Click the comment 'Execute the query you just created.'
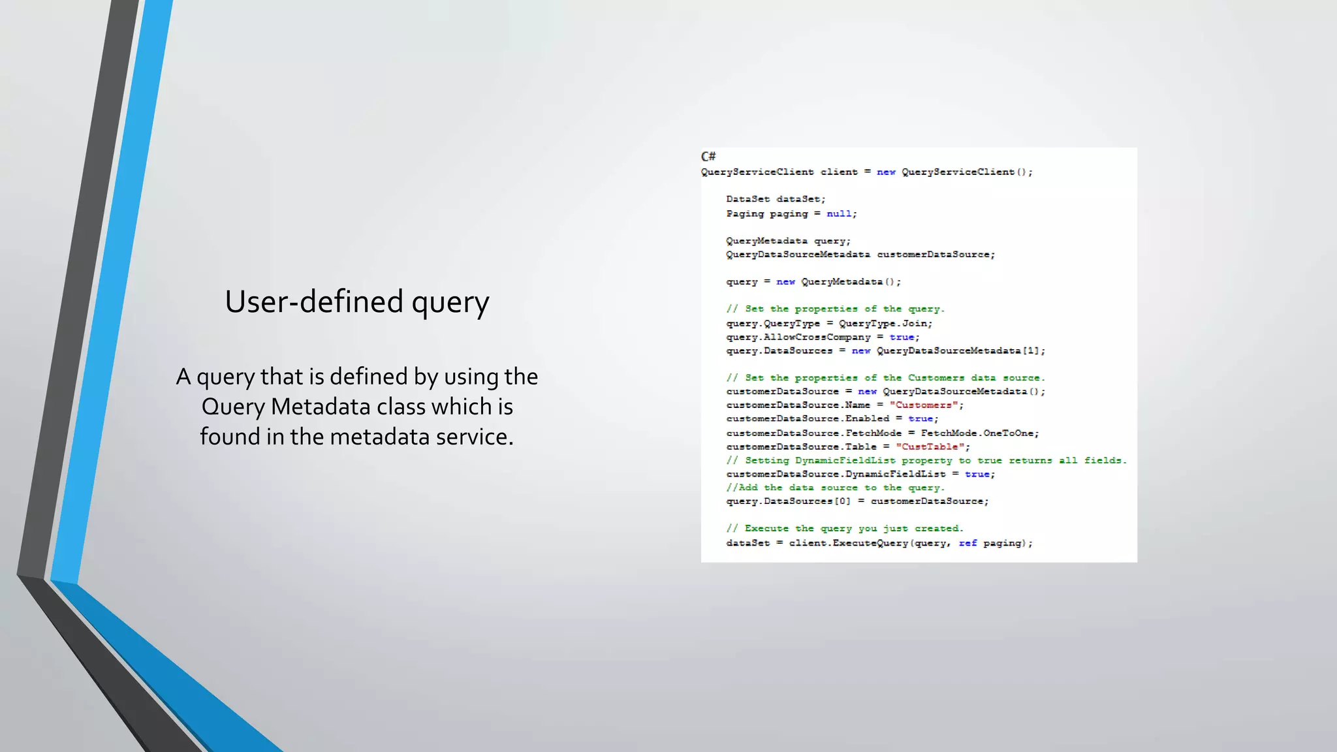 click(845, 529)
